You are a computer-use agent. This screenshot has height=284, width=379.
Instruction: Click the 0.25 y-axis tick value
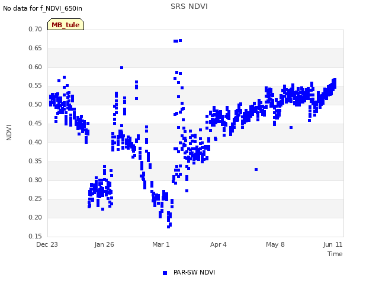(36, 199)
